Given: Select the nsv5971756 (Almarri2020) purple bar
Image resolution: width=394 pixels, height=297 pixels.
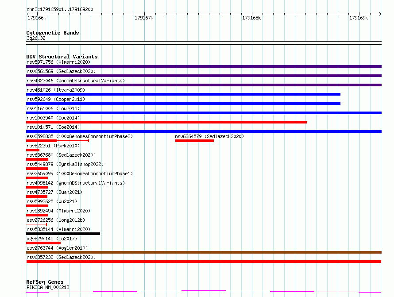Looking at the screenshot, I should pyautogui.click(x=204, y=66).
